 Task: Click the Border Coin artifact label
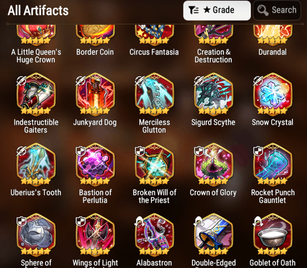[x=95, y=52]
